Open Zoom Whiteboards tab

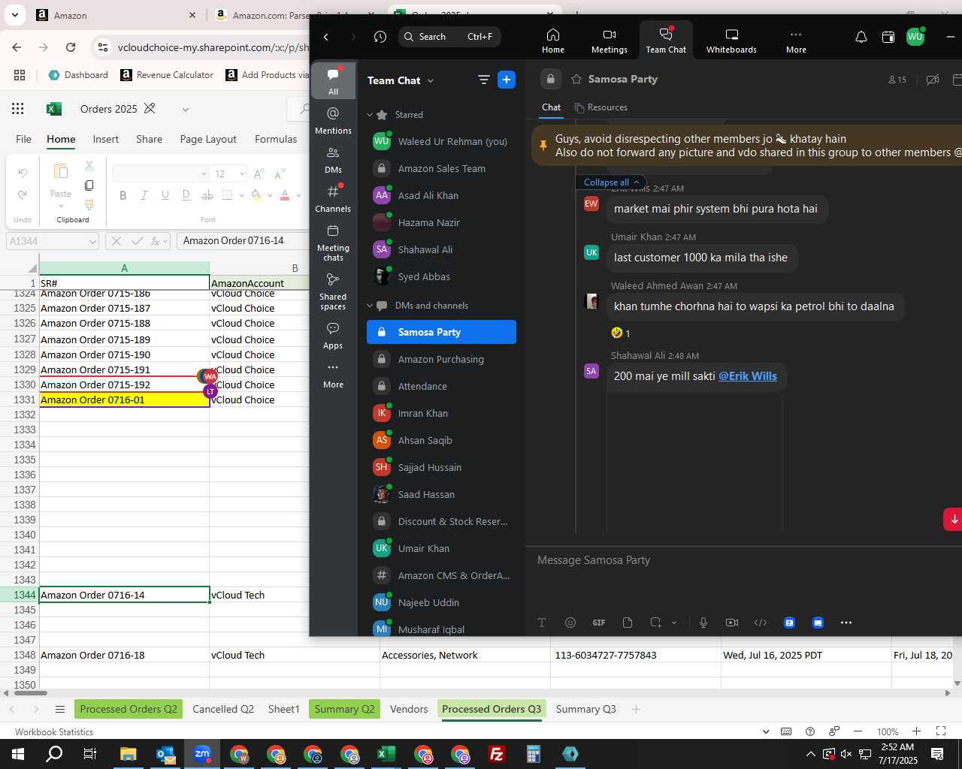click(731, 41)
